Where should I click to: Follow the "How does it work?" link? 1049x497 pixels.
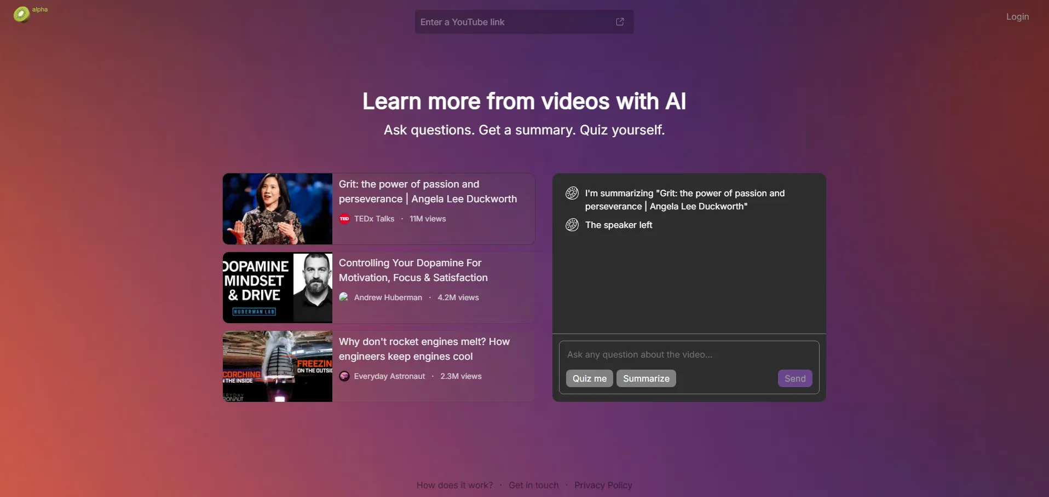tap(454, 485)
